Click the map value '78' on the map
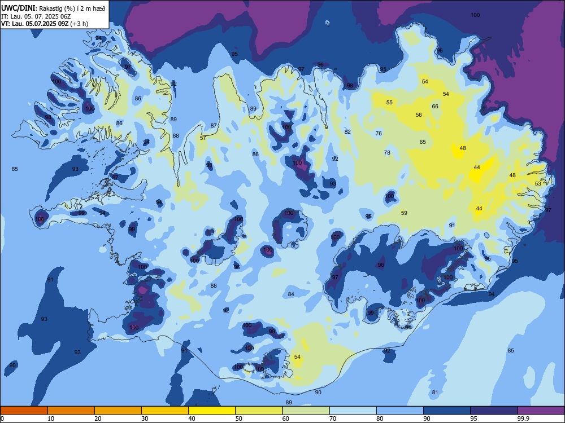The width and height of the screenshot is (565, 423). click(x=387, y=152)
